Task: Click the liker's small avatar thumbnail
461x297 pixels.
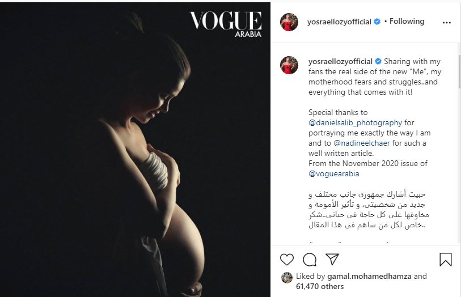Action: click(287, 278)
